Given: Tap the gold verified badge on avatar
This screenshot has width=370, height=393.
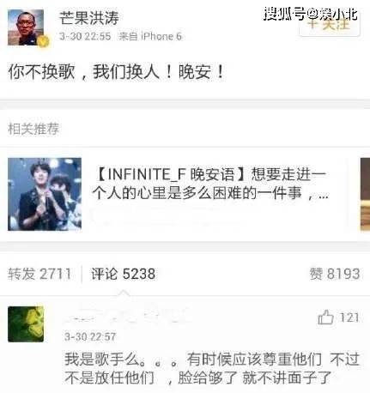Looking at the screenshot, I should (x=44, y=42).
